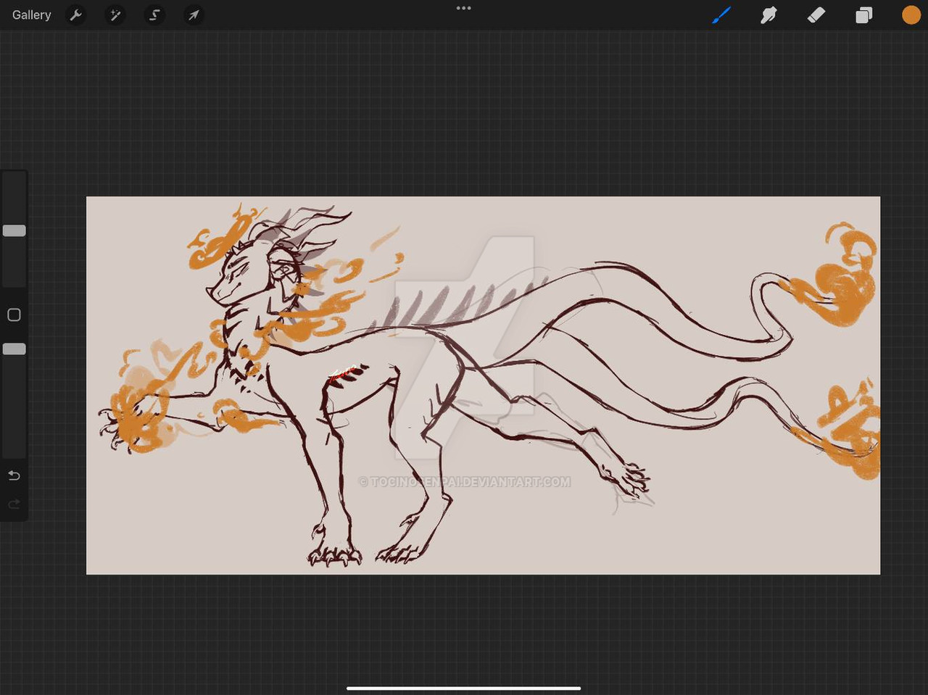Select the Smudge tool

[x=768, y=14]
